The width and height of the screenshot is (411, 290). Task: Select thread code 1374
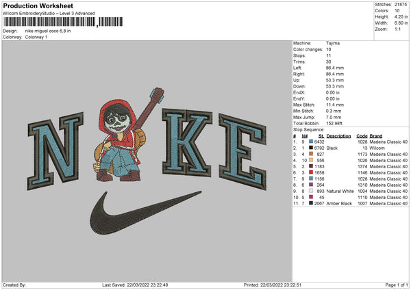tap(362, 167)
